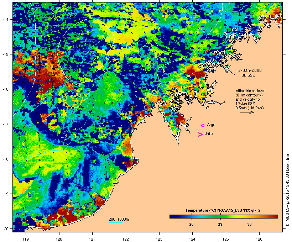
Task: Click the 'Altimetric sealevel' text line
Action: pyautogui.click(x=250, y=91)
